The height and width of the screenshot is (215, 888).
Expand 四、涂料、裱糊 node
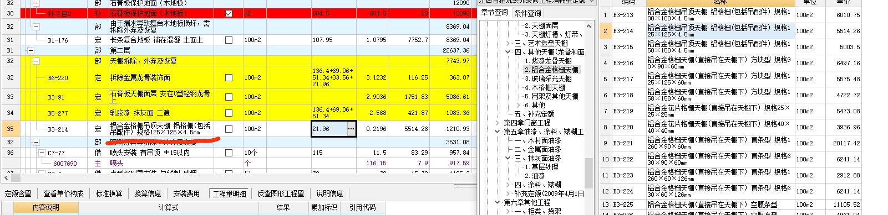(508, 185)
